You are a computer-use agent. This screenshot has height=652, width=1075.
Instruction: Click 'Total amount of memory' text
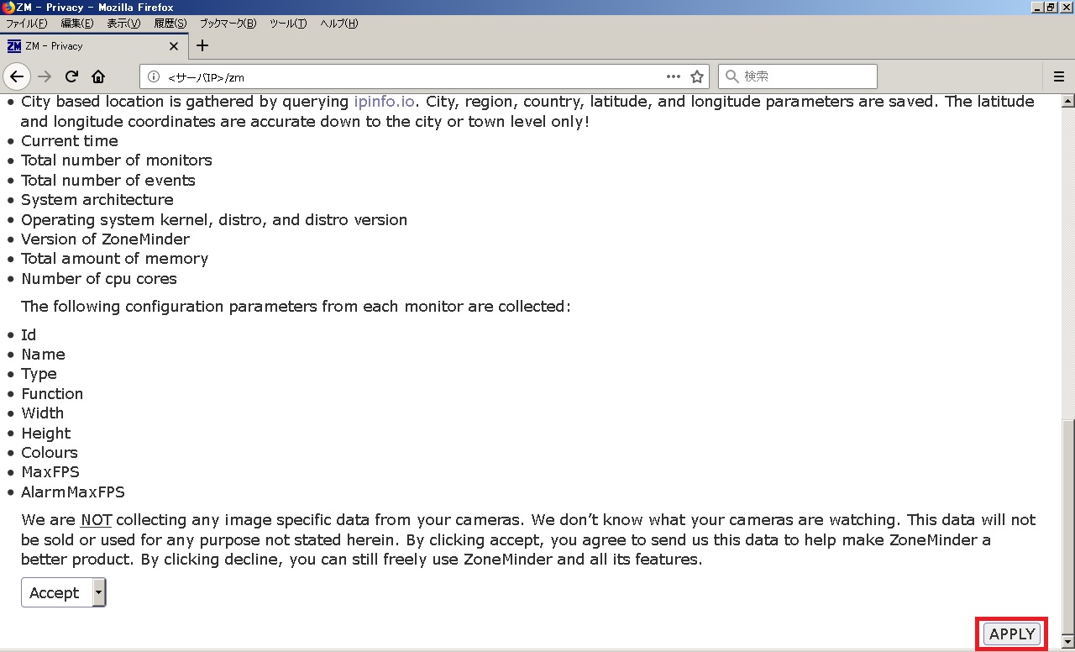click(x=115, y=259)
